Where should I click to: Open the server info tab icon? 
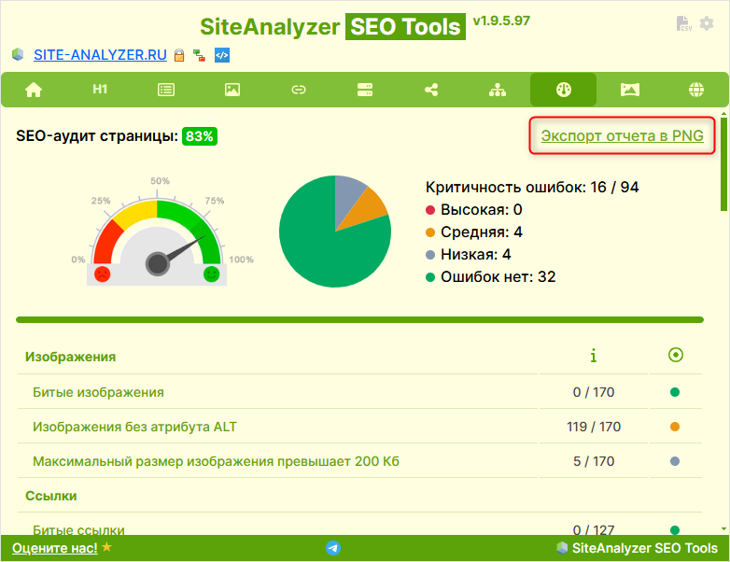(365, 90)
